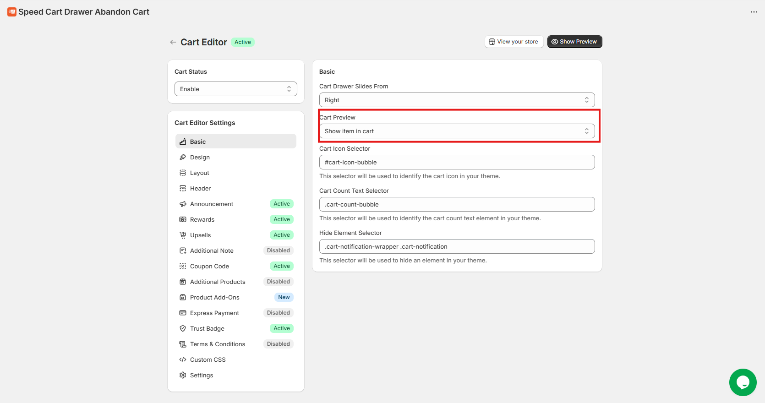Expand the Cart Drawer Slides From dropdown

pos(457,100)
